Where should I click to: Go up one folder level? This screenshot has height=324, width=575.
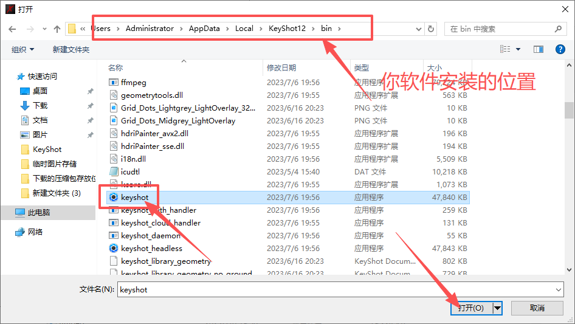click(x=57, y=29)
